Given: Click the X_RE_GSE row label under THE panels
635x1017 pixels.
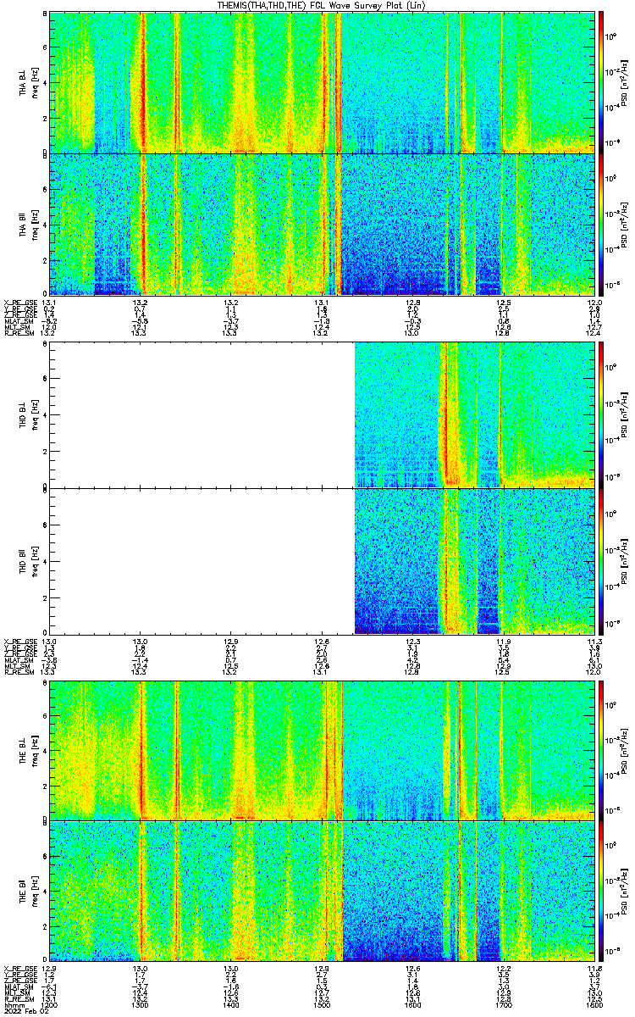Looking at the screenshot, I should coord(20,968).
